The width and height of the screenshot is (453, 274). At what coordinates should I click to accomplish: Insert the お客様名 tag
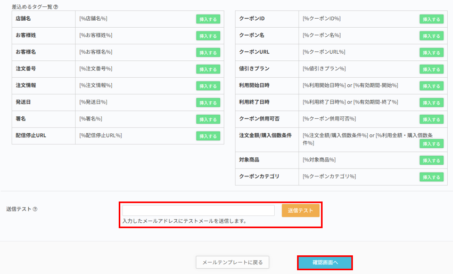coord(208,52)
